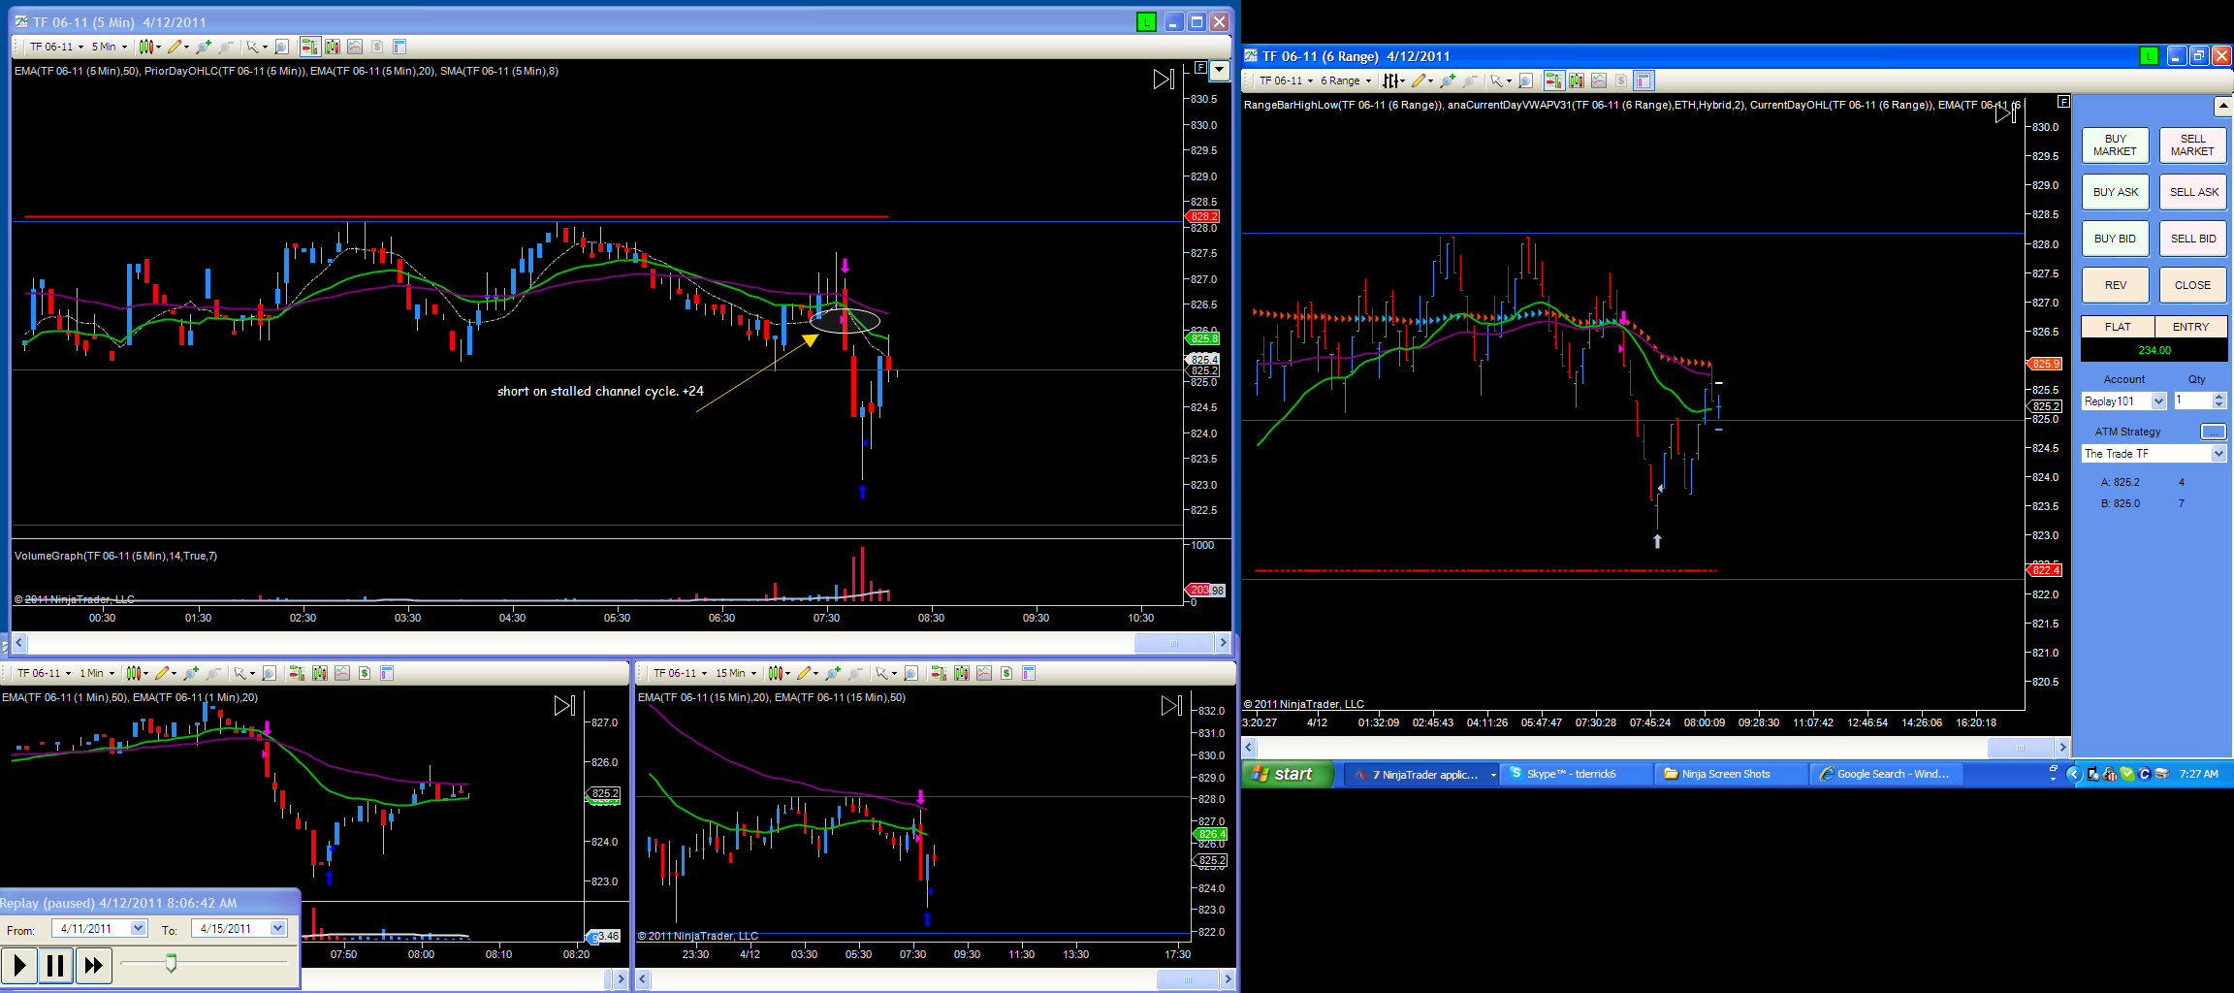This screenshot has width=2234, height=993.
Task: Click the scroll-to-last-bar arrow in 5 Min chart
Action: point(1164,80)
